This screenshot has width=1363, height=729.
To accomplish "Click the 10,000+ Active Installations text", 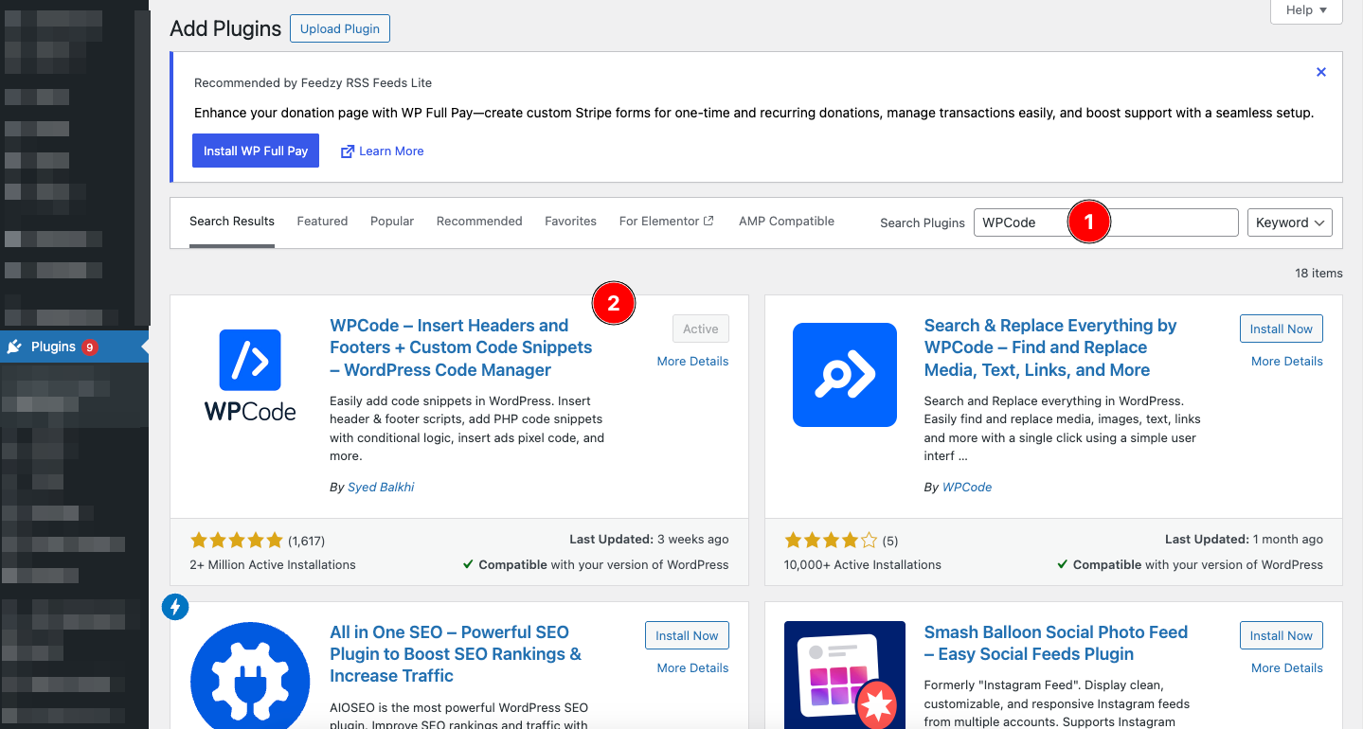I will [x=863, y=564].
